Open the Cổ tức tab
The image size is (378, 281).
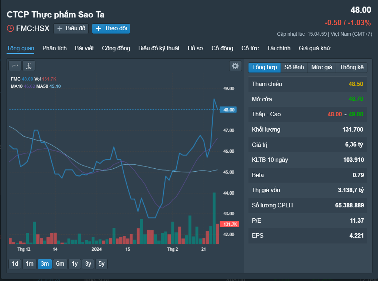250,48
